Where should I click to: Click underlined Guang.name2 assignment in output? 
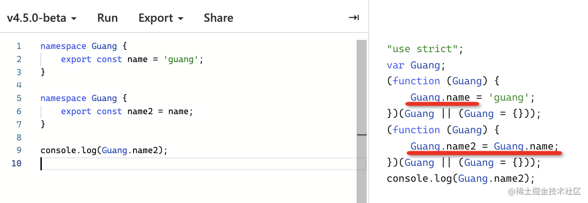[x=484, y=146]
